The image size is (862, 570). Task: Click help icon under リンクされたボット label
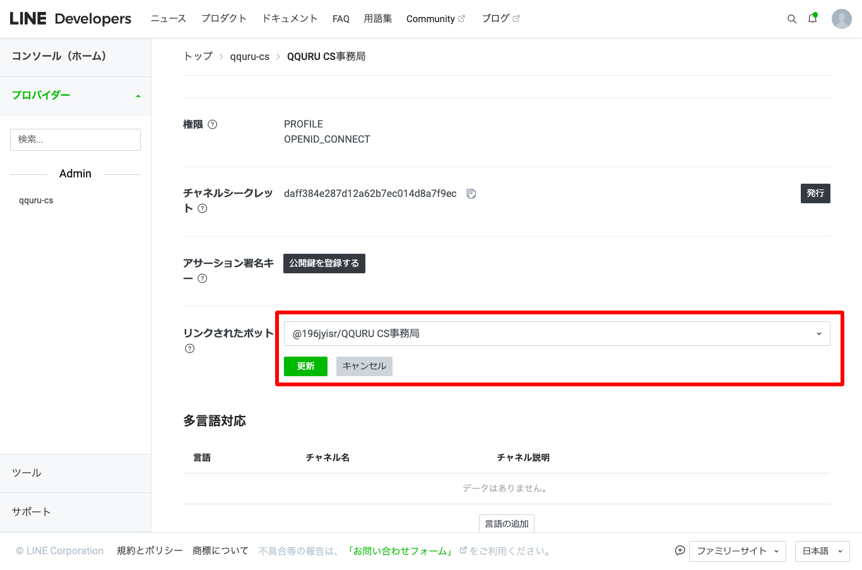pos(190,348)
